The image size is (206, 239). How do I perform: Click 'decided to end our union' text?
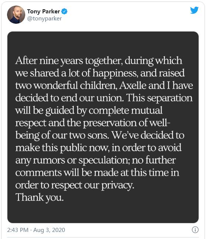click(x=70, y=98)
